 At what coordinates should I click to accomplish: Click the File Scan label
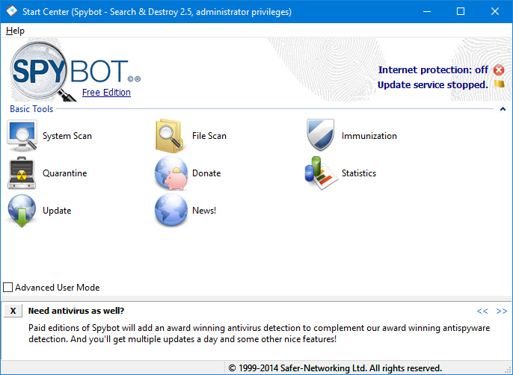coord(209,136)
